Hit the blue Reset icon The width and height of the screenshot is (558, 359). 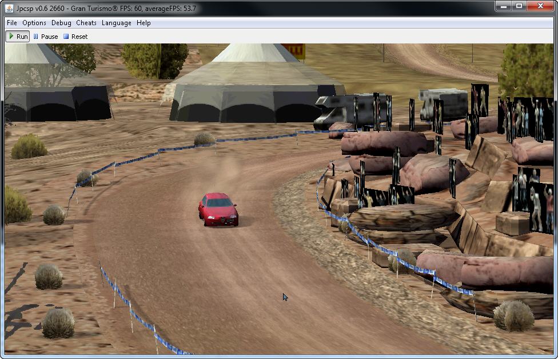pyautogui.click(x=66, y=37)
